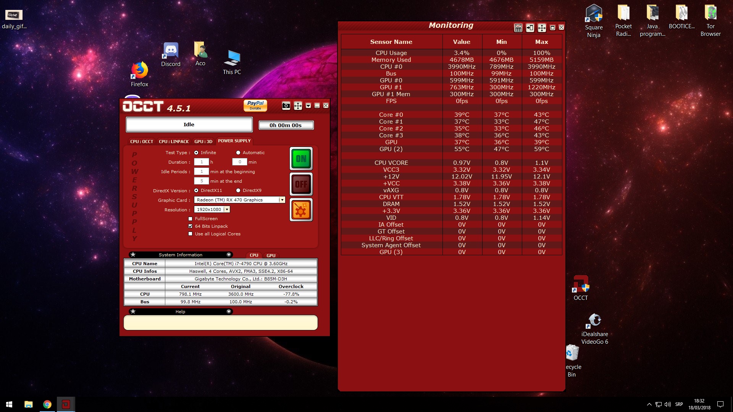
Task: Click the move-window arrows icon in OCCT
Action: (x=298, y=106)
